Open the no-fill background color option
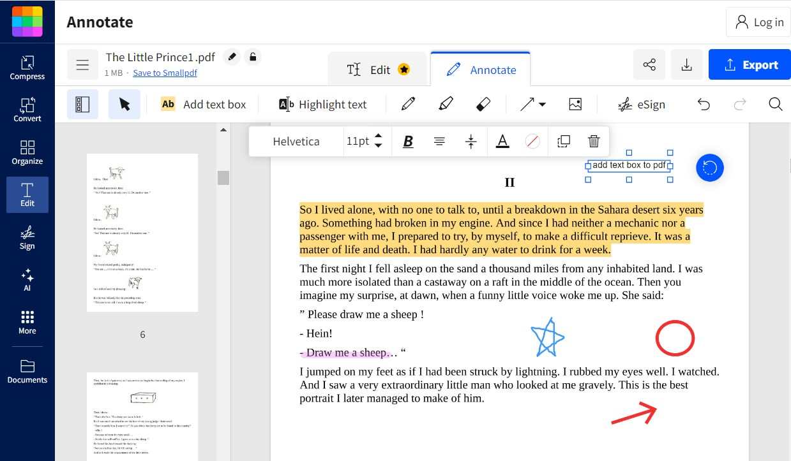Viewport: 791px width, 461px height. tap(532, 142)
